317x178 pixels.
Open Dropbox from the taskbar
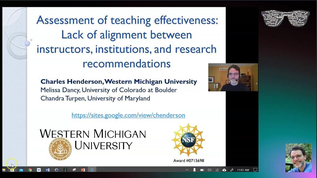pos(39,170)
